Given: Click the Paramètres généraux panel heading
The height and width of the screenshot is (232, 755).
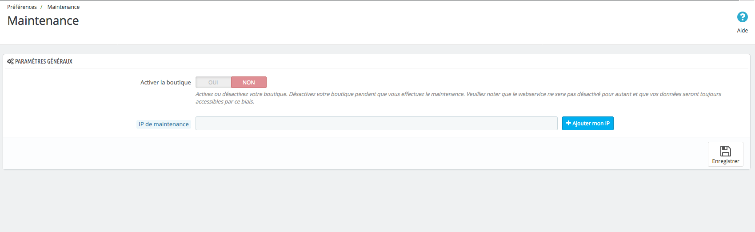Looking at the screenshot, I should (x=44, y=61).
